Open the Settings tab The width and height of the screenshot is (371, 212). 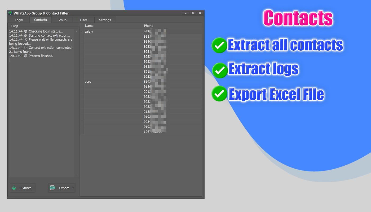[x=105, y=20]
